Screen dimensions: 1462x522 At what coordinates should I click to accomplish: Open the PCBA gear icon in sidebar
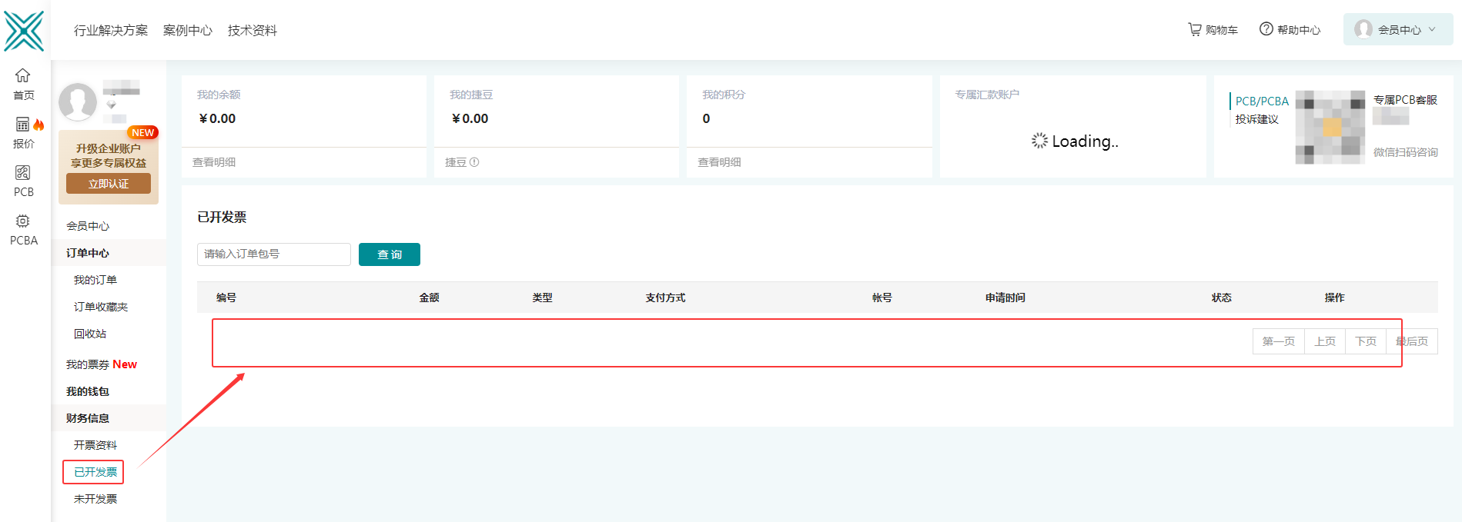pyautogui.click(x=23, y=229)
